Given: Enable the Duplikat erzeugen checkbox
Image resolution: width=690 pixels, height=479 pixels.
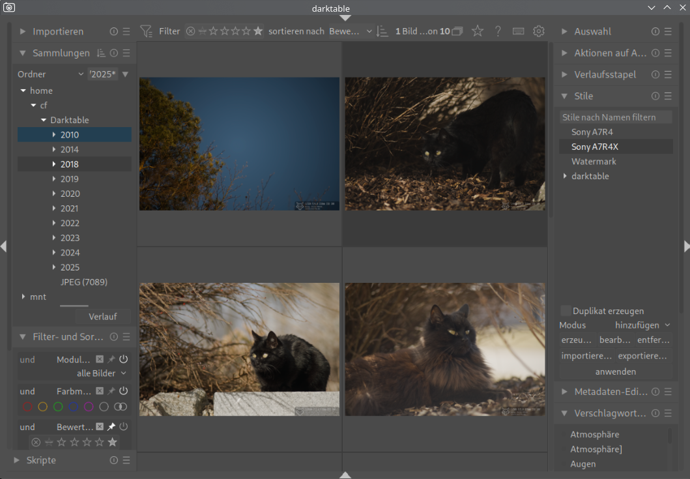Looking at the screenshot, I should [x=566, y=311].
